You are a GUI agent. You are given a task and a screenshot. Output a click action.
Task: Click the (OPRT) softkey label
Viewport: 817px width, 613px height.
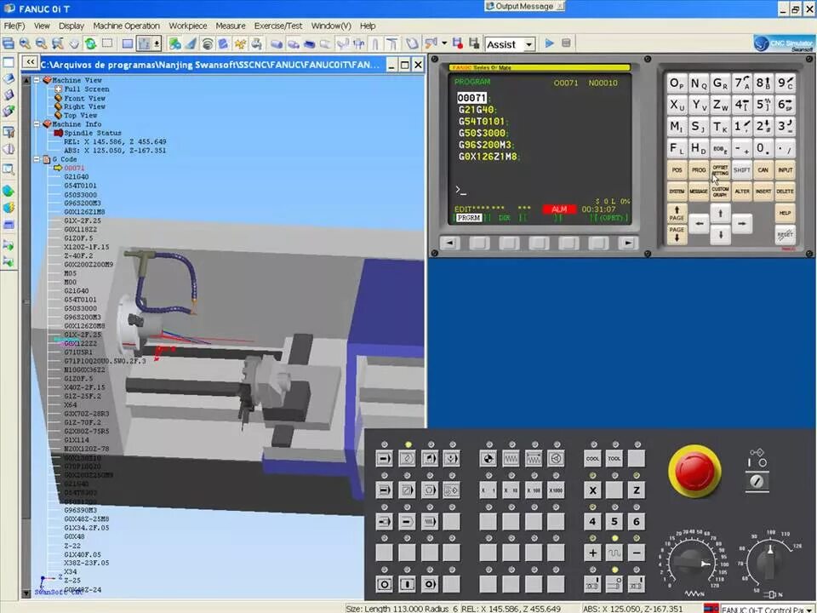610,218
